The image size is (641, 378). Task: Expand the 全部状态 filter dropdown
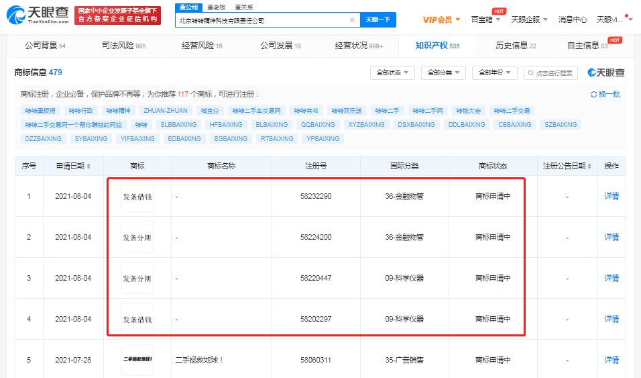click(x=392, y=73)
